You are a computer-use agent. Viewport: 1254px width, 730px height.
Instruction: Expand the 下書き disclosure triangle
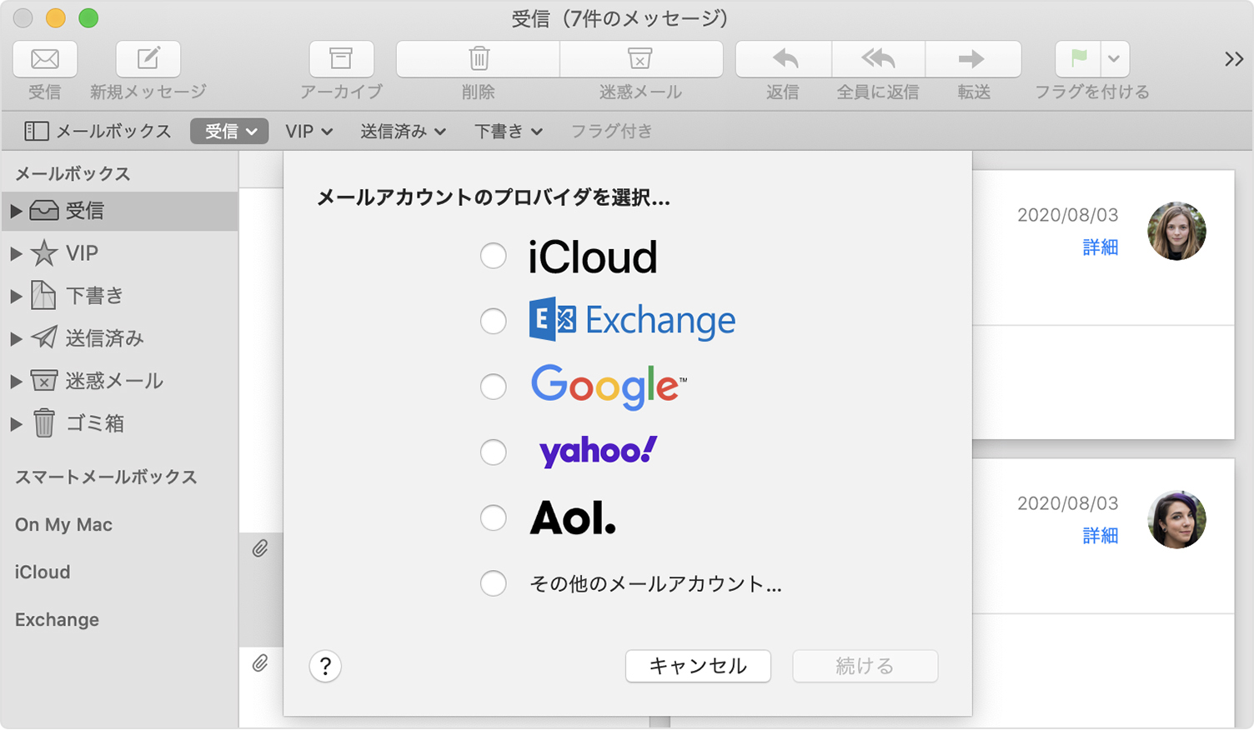[16, 296]
